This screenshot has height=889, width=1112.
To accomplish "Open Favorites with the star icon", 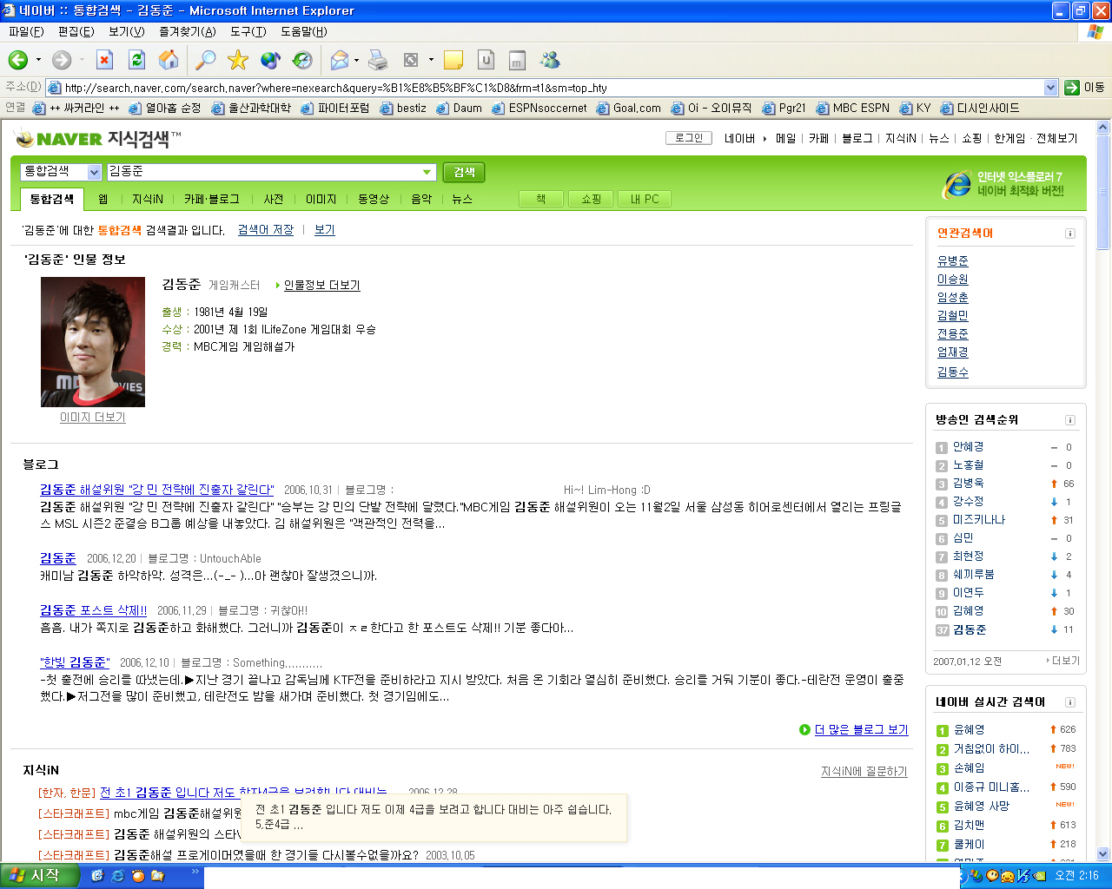I will coord(237,60).
